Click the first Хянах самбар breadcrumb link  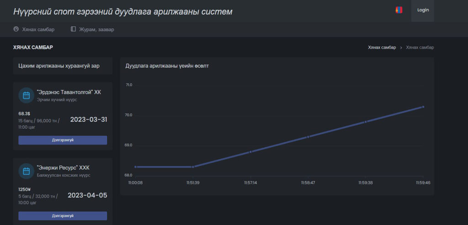point(382,48)
